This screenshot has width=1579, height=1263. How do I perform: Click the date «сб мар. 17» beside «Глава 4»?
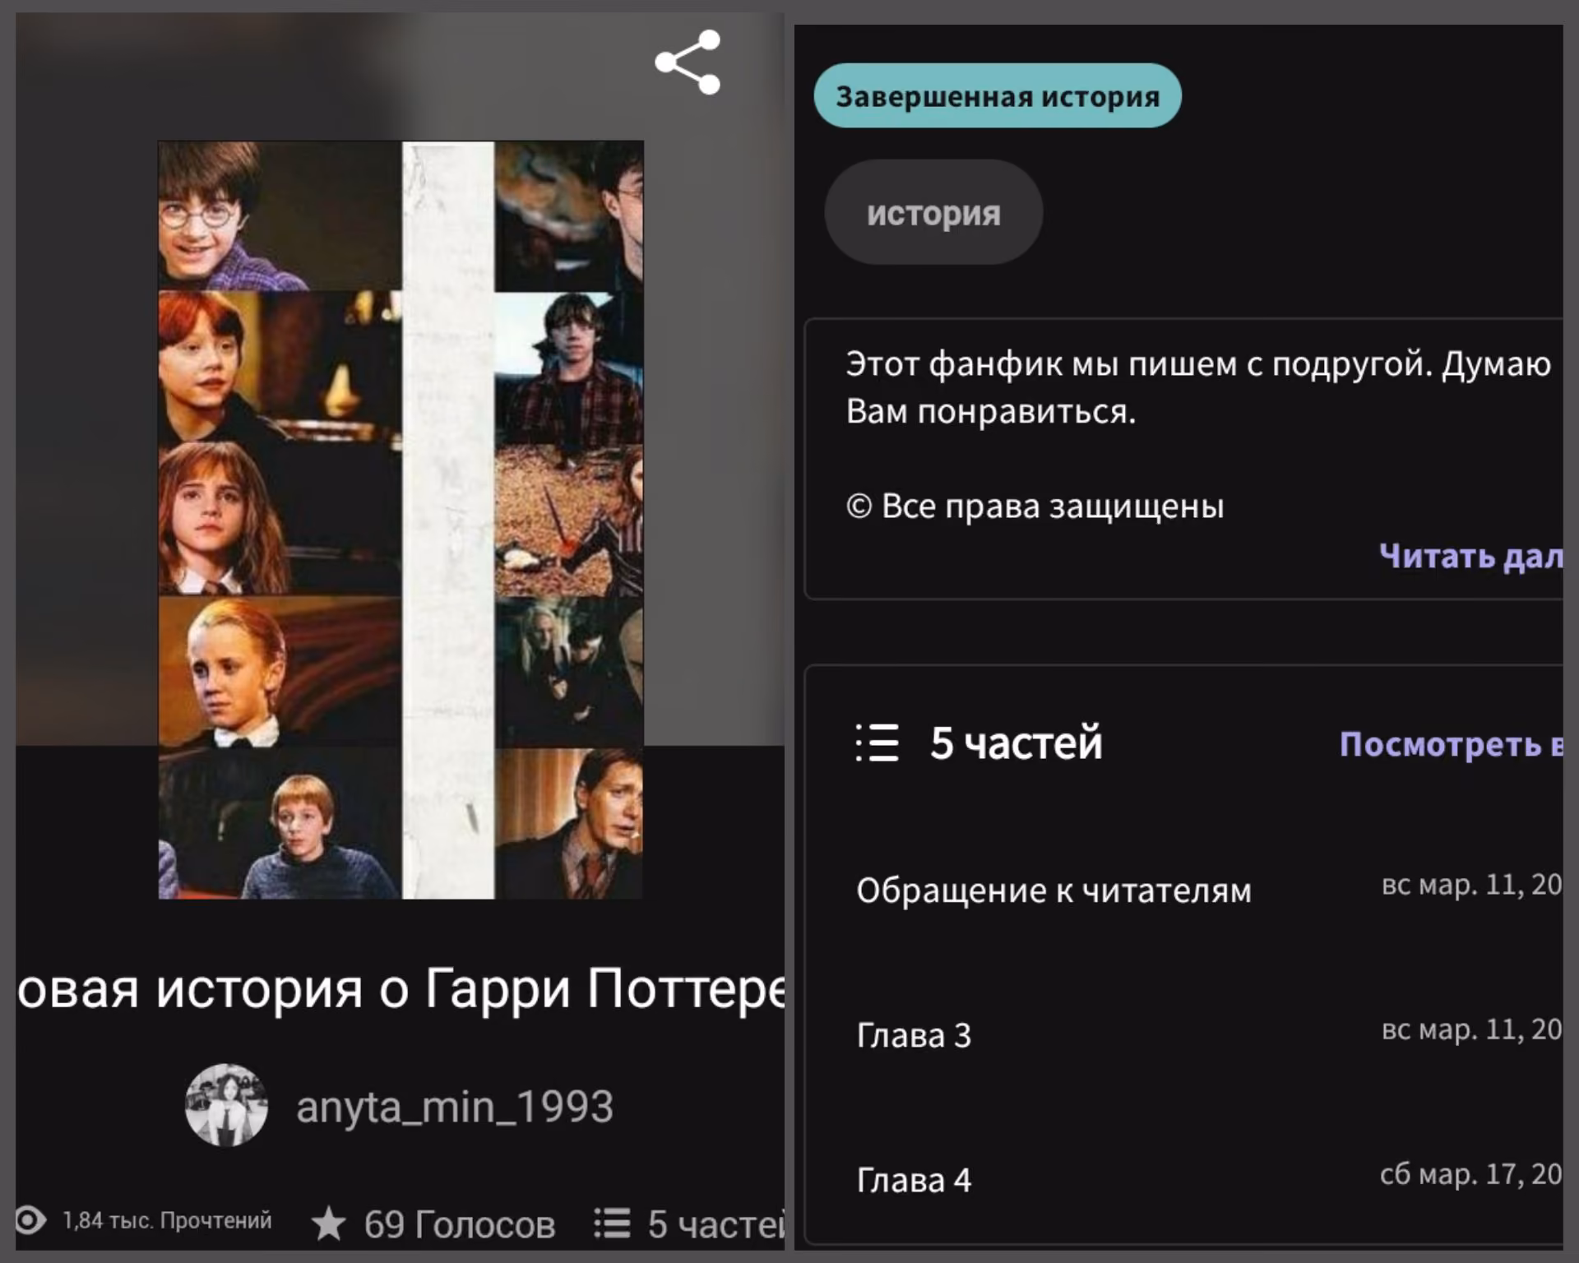coord(1471,1175)
